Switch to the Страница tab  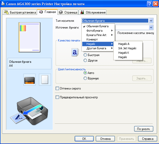(x=68, y=12)
